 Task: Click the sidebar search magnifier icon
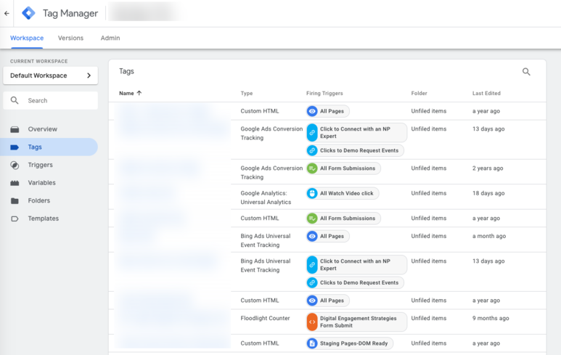pyautogui.click(x=15, y=100)
